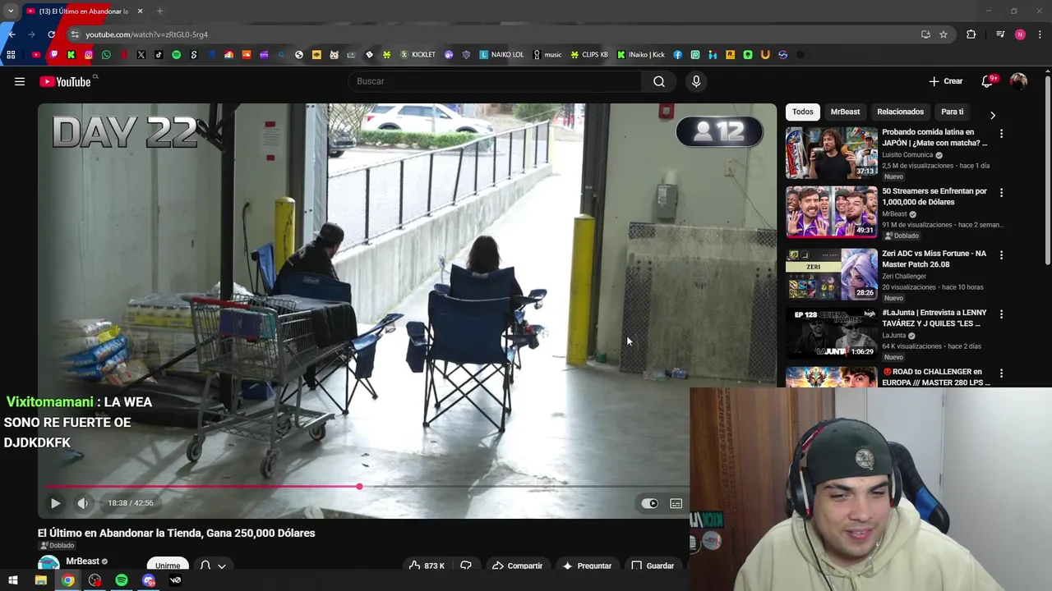
Task: Reload the page in Chrome
Action: [51, 34]
